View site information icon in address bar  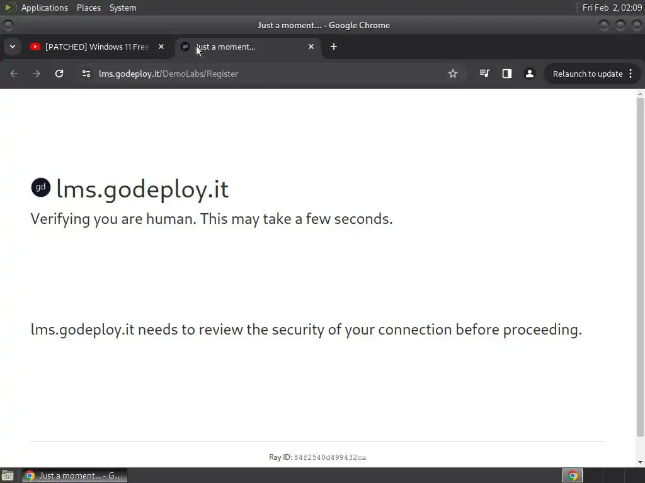(86, 74)
